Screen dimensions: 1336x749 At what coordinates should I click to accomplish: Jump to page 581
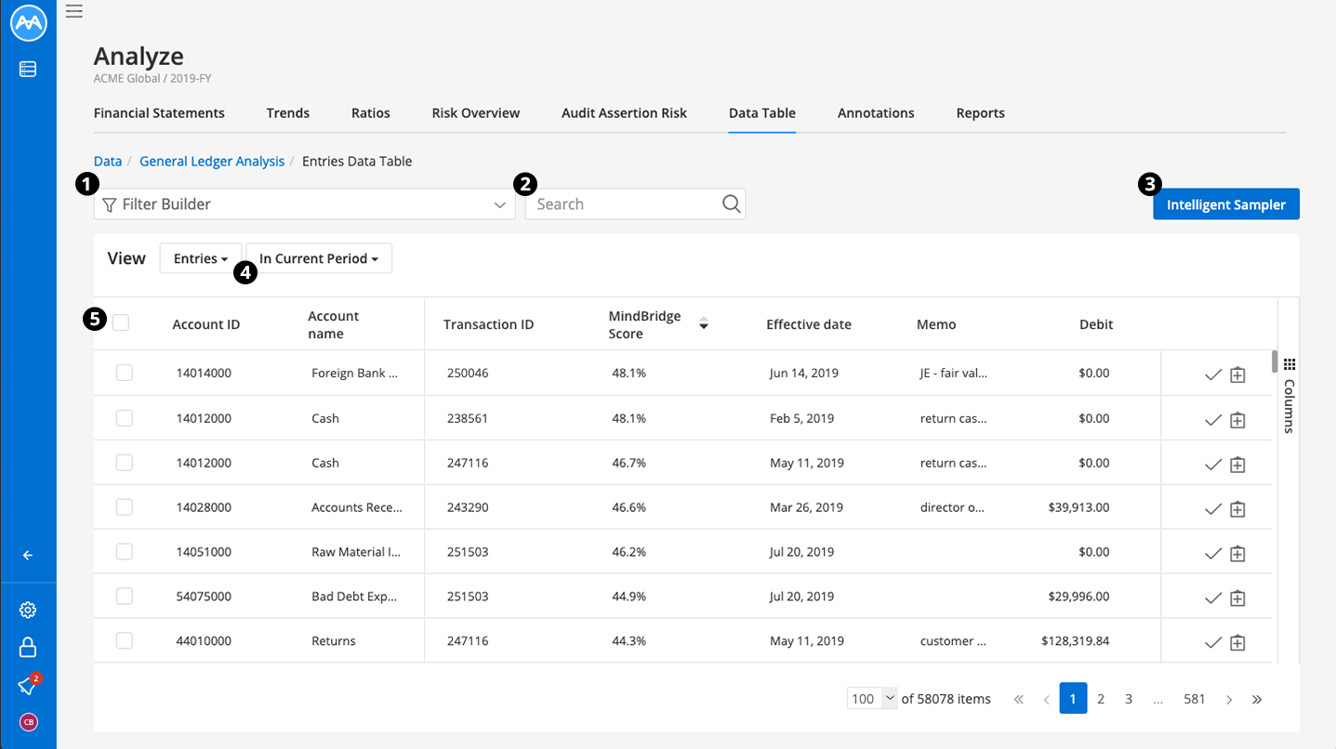tap(1194, 699)
